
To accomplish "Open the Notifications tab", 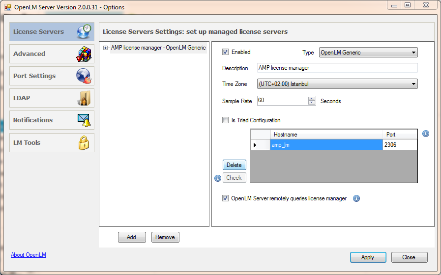I will click(52, 120).
